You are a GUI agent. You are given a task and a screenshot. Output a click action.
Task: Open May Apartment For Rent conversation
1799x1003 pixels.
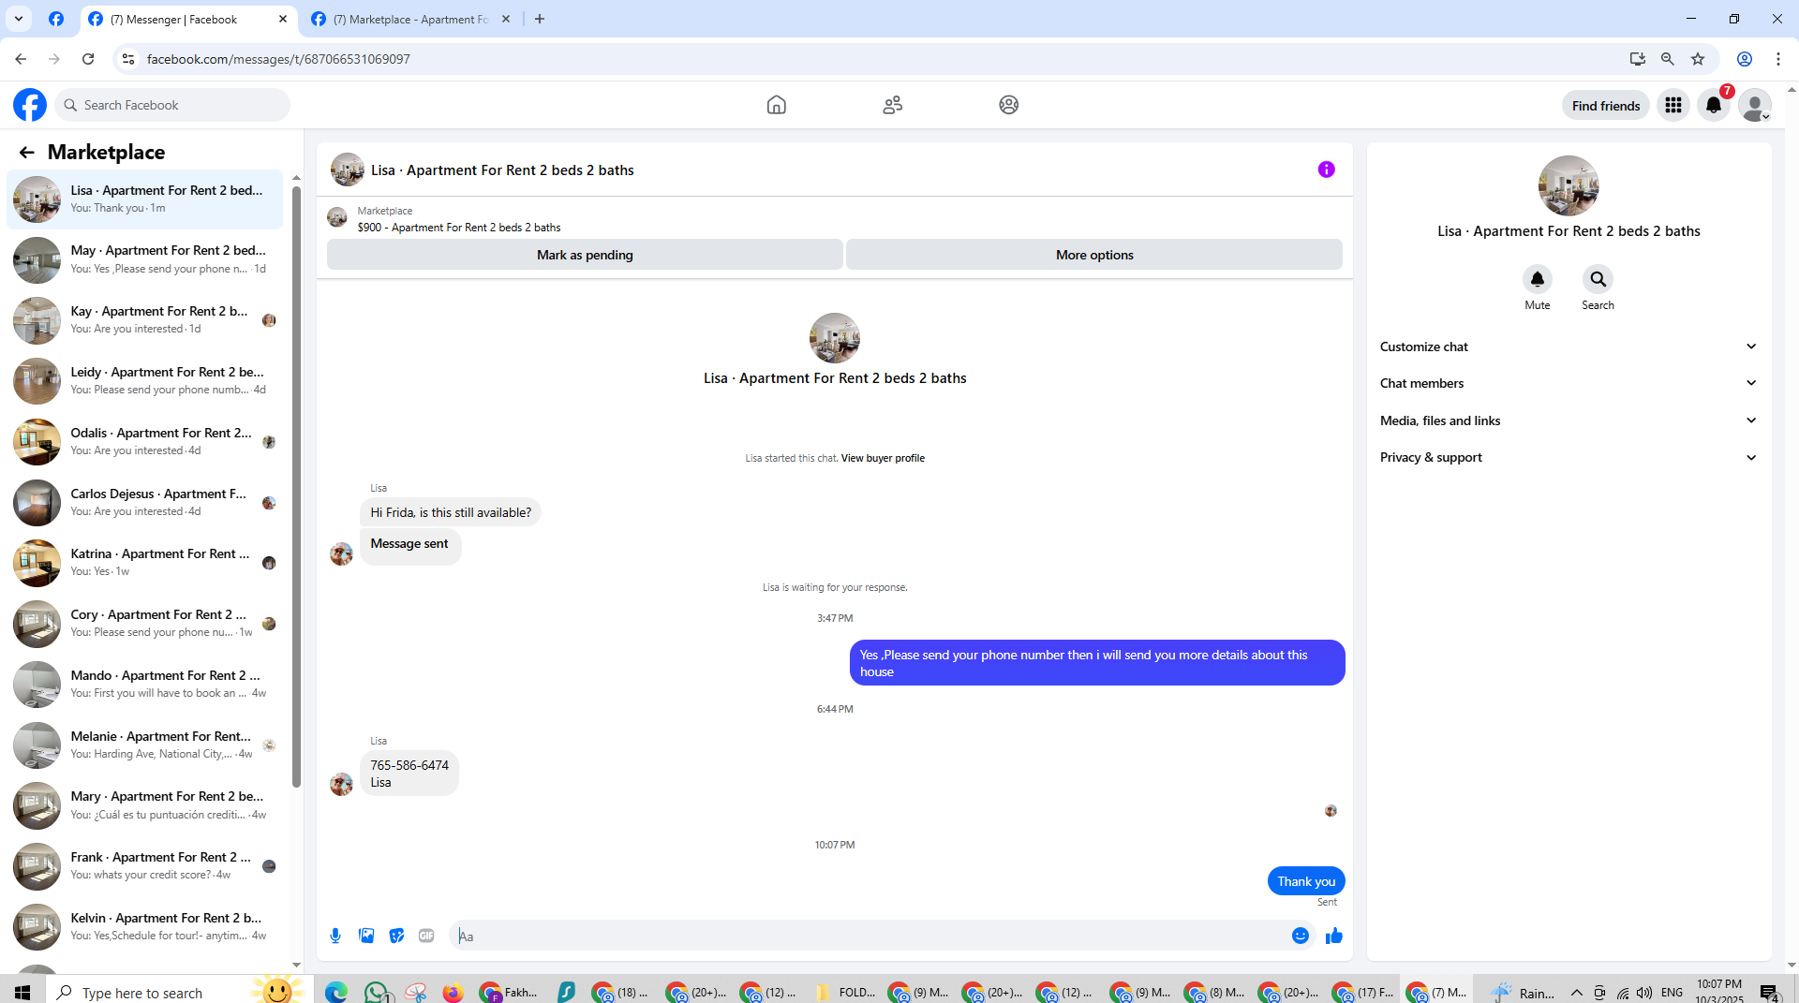145,259
